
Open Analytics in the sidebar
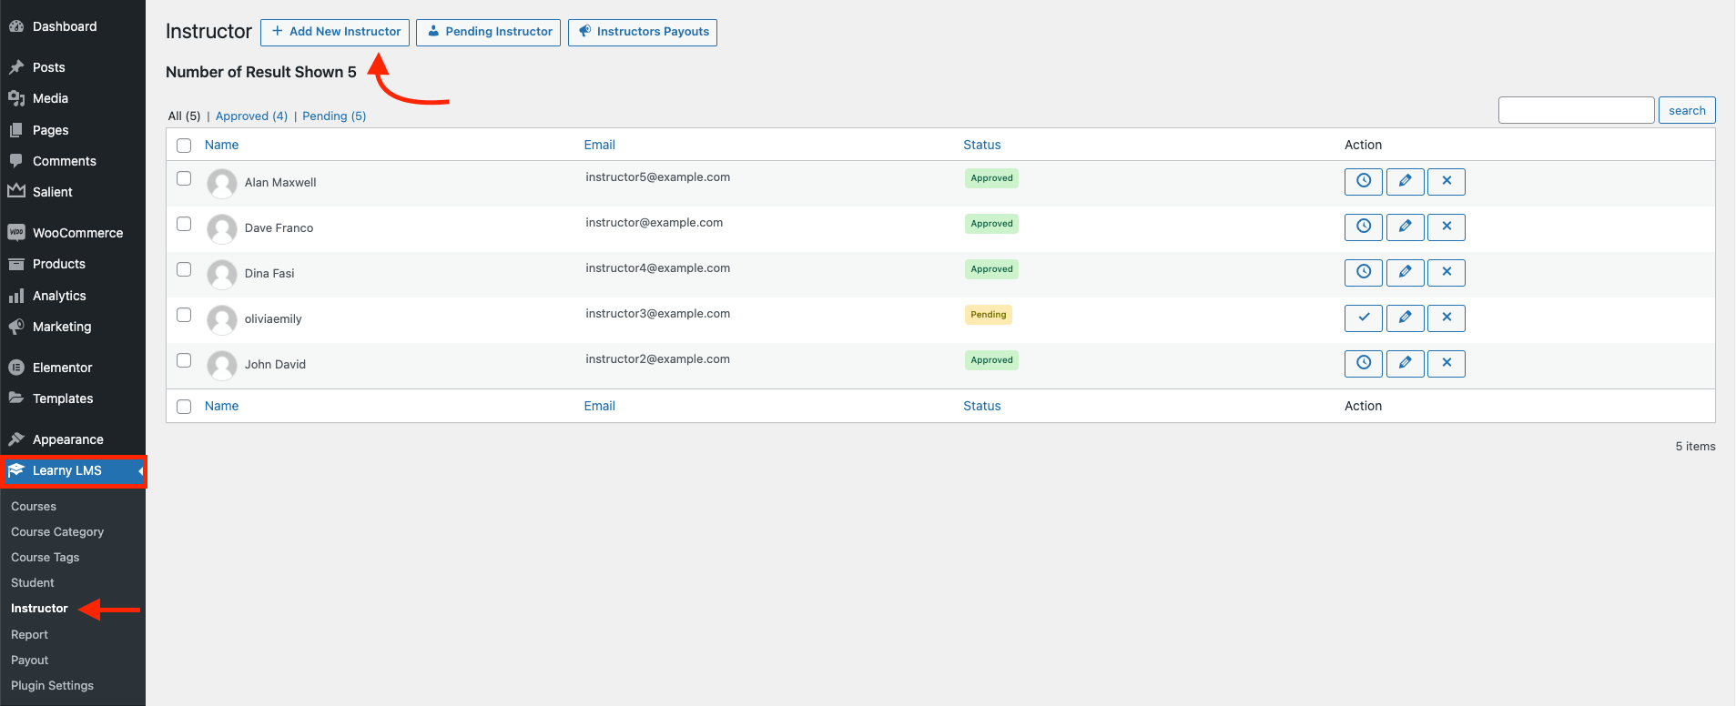[x=73, y=296]
